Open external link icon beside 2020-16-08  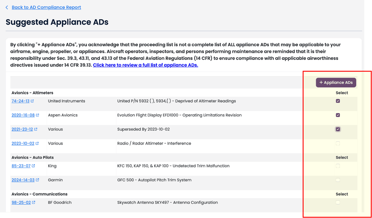(x=37, y=115)
